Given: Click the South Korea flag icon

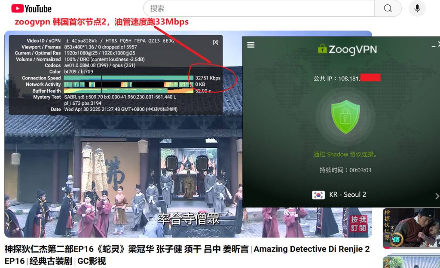Looking at the screenshot, I should [x=318, y=195].
